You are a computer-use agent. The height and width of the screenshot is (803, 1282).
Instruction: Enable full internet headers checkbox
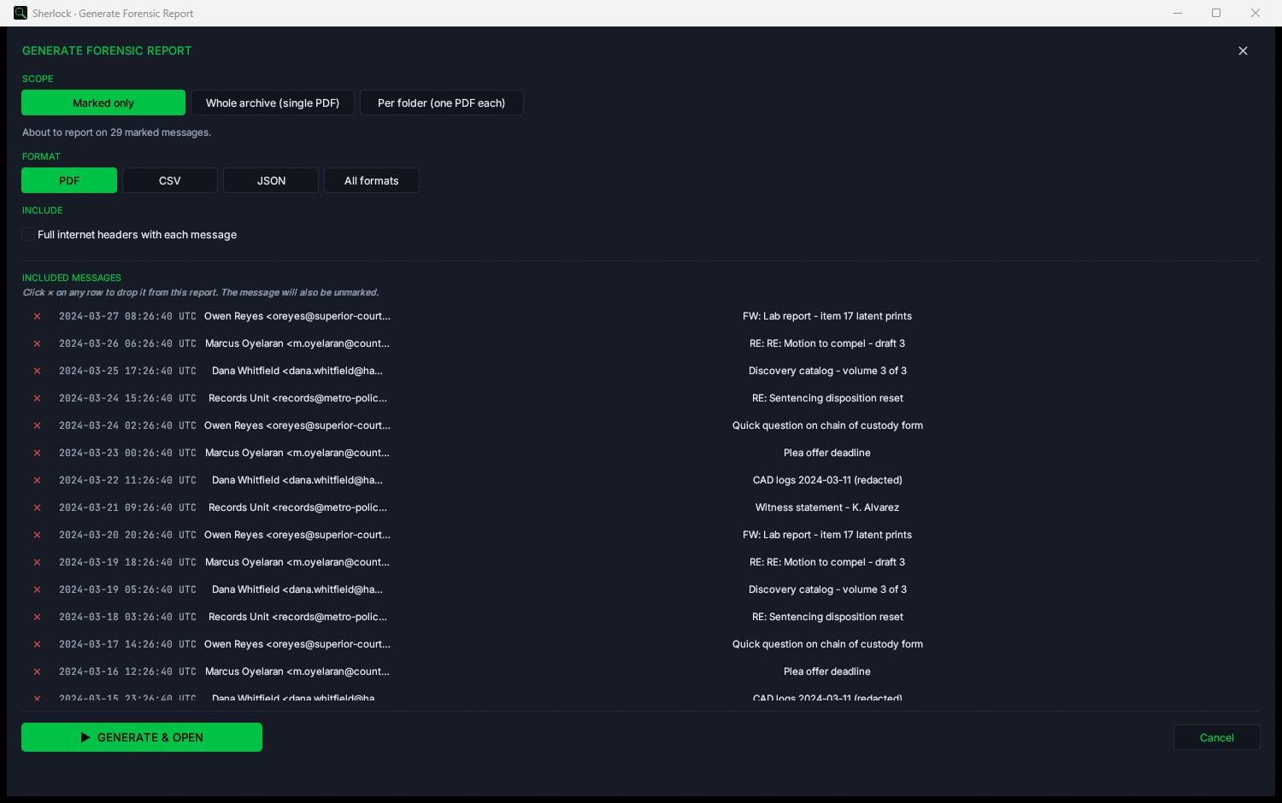(28, 234)
